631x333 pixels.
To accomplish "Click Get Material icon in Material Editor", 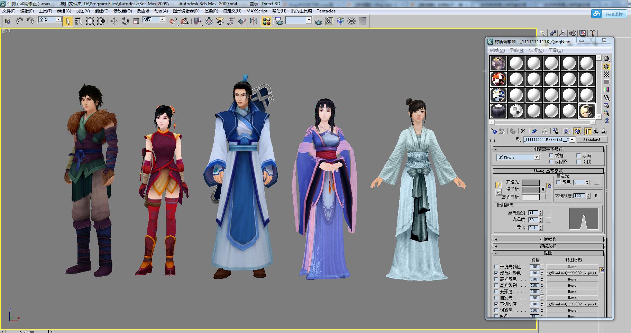I will [x=494, y=131].
